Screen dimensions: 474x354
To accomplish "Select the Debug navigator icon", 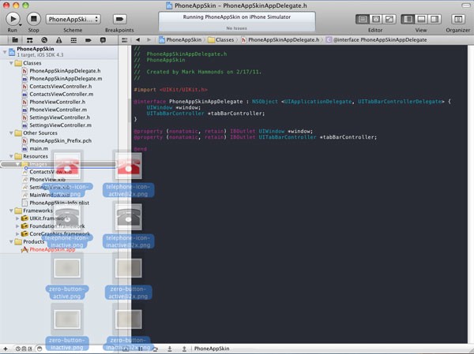I will click(73, 40).
